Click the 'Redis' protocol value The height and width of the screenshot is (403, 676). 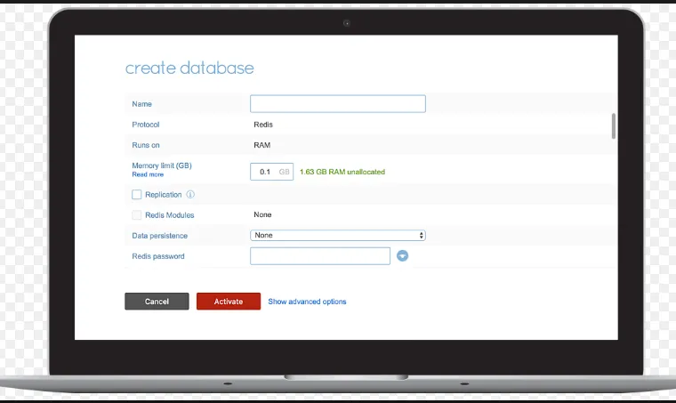click(263, 125)
